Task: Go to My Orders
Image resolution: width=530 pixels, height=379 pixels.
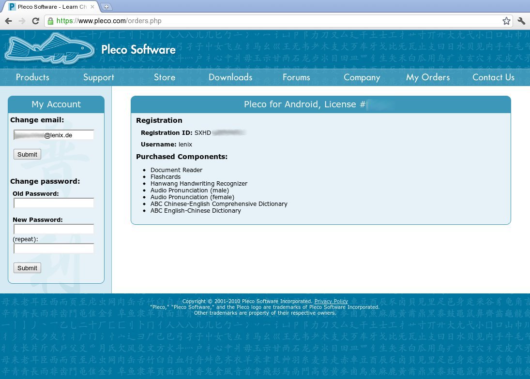Action: (428, 77)
